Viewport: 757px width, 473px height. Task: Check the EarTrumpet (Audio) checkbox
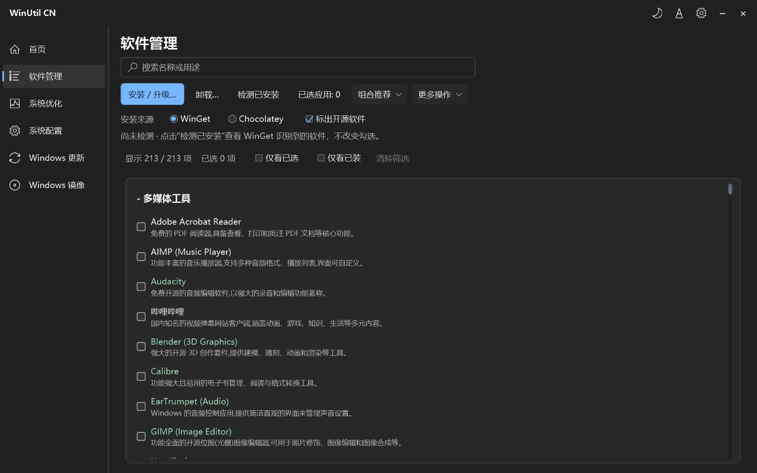141,406
